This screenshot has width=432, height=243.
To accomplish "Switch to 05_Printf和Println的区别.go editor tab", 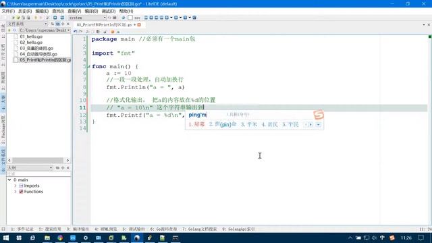I will coord(104,25).
